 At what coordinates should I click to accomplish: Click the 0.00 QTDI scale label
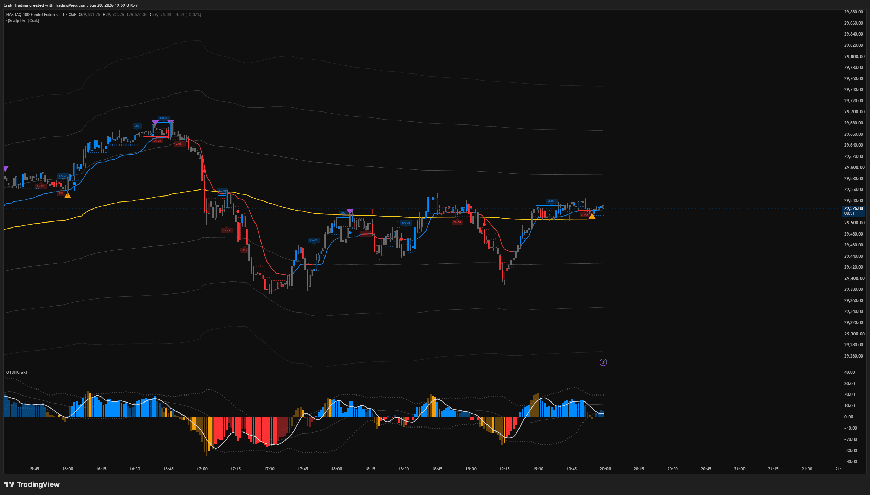point(849,417)
